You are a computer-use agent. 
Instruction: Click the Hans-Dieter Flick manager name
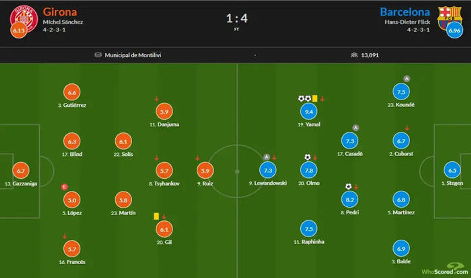click(x=407, y=22)
